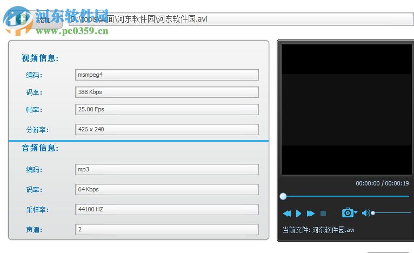Viewport: 414px width, 253px height.
Task: Click the time display 00:00:00 / 00:00:19
Action: (x=382, y=183)
